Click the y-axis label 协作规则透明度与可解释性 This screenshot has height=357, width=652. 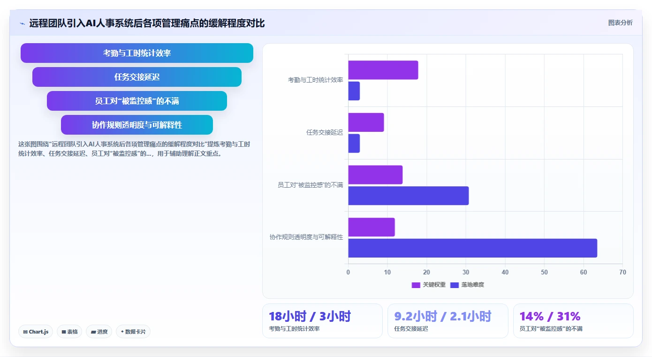pyautogui.click(x=306, y=237)
